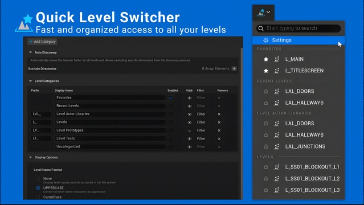
Task: Click Filter for Level Prototypes
Action: (x=201, y=130)
